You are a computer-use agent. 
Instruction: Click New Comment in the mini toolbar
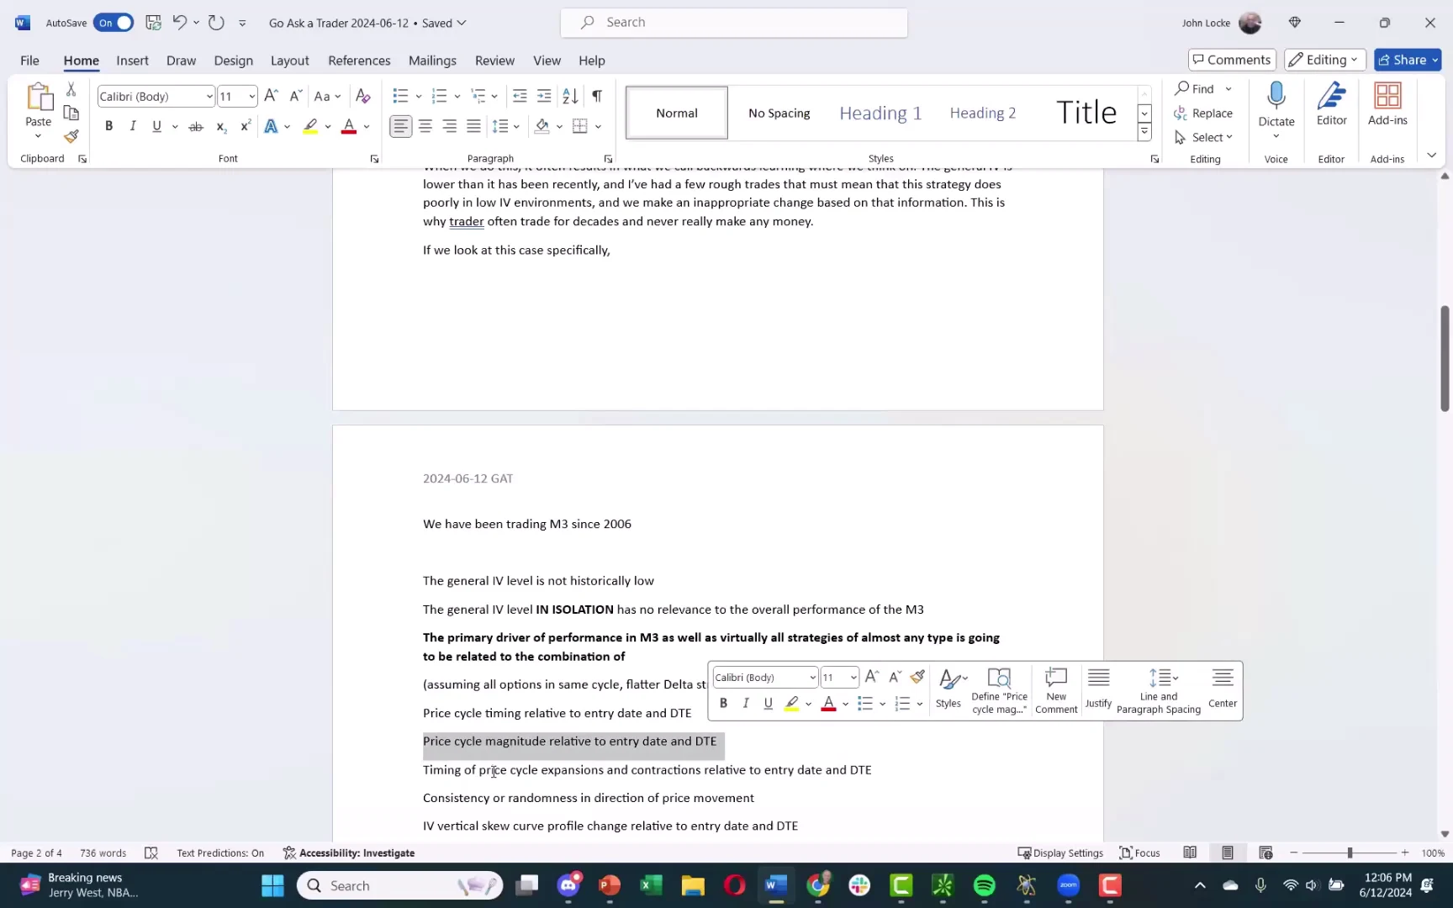(x=1056, y=691)
